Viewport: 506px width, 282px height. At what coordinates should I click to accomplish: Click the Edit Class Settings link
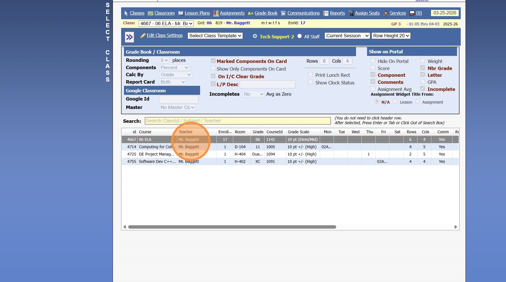point(164,36)
